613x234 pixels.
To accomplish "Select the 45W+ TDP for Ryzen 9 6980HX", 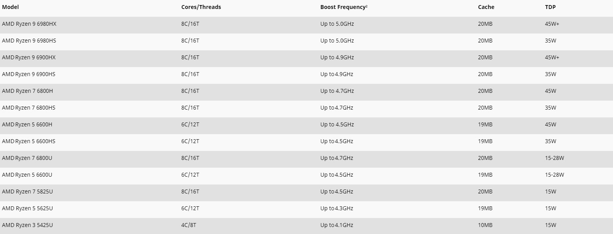I will pos(552,24).
